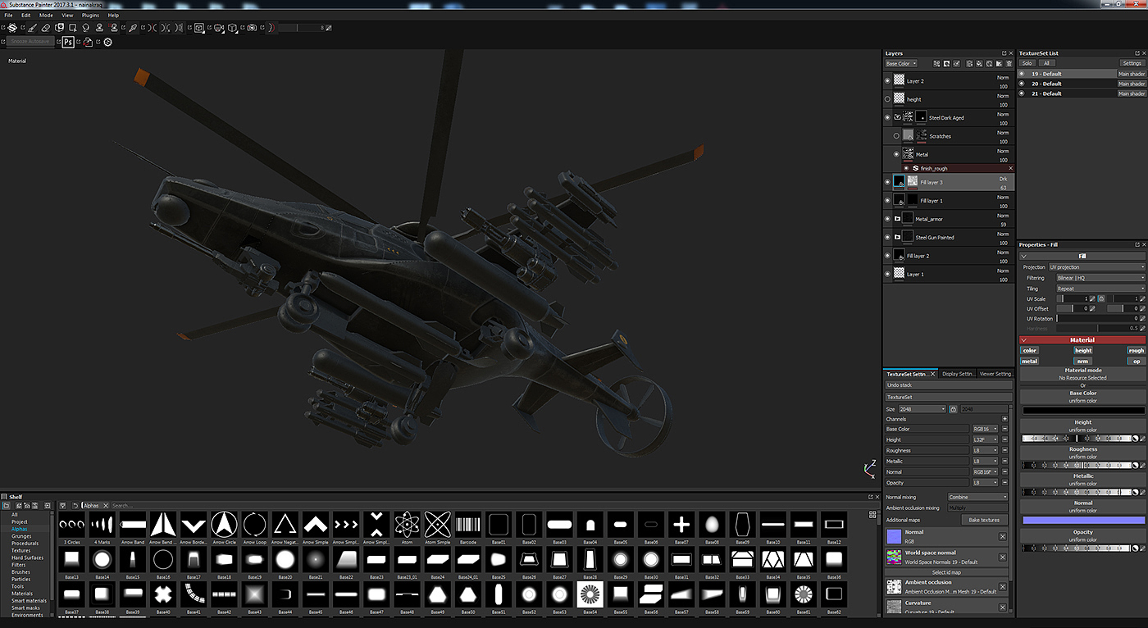Switch to the Display Settings tab
1148x628 pixels.
pos(958,374)
